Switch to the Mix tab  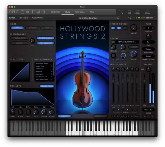click(x=92, y=12)
